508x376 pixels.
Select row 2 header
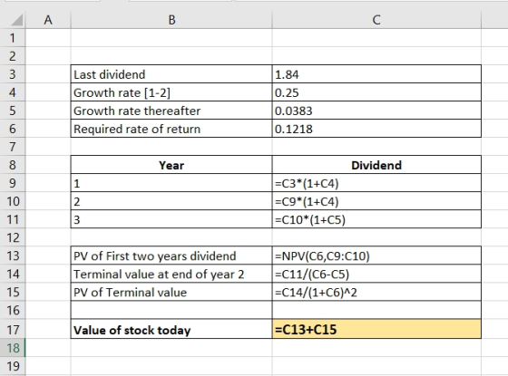tap(13, 56)
